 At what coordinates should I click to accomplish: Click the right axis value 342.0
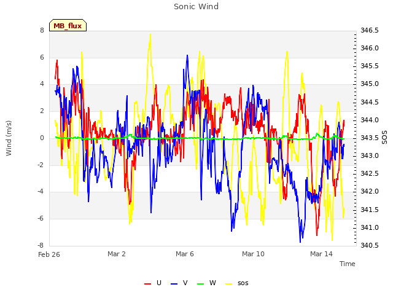coord(370,192)
